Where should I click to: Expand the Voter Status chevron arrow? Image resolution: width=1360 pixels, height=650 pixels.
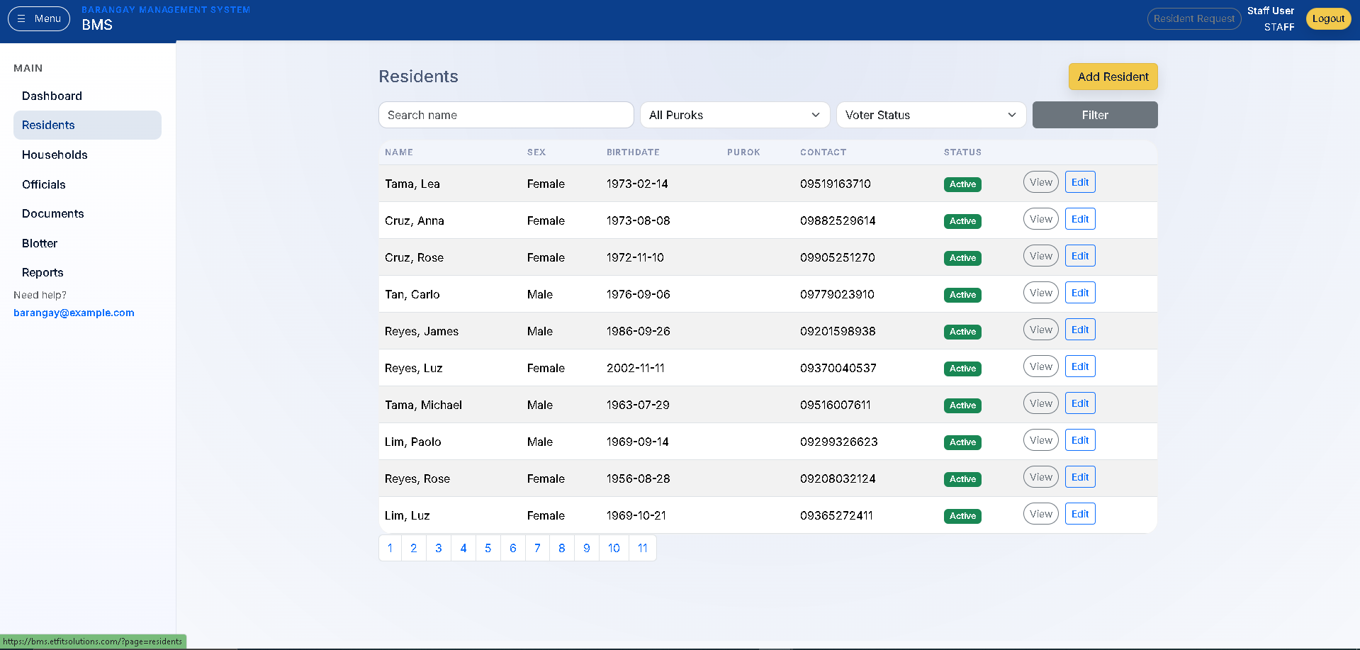(x=1012, y=115)
